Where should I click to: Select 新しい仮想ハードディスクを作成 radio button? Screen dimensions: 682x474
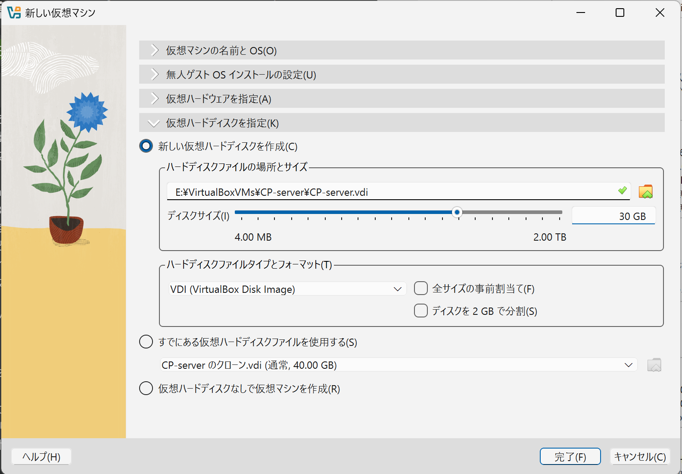[x=146, y=146]
